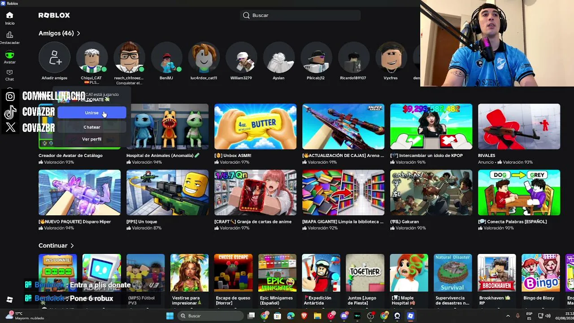Open the Conecta Palabras [ESPAÑOL] thumbnail

(519, 192)
